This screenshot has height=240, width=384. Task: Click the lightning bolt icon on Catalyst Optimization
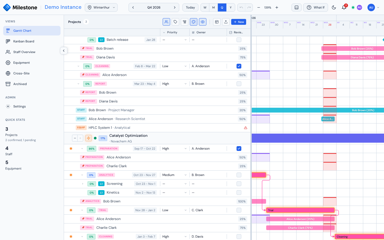click(x=89, y=138)
